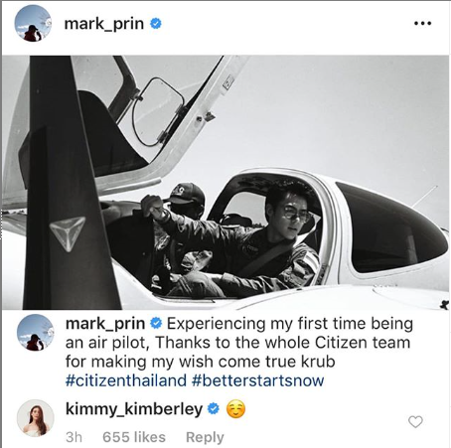Click the verified badge in the caption line
This screenshot has width=451, height=448.
[156, 324]
